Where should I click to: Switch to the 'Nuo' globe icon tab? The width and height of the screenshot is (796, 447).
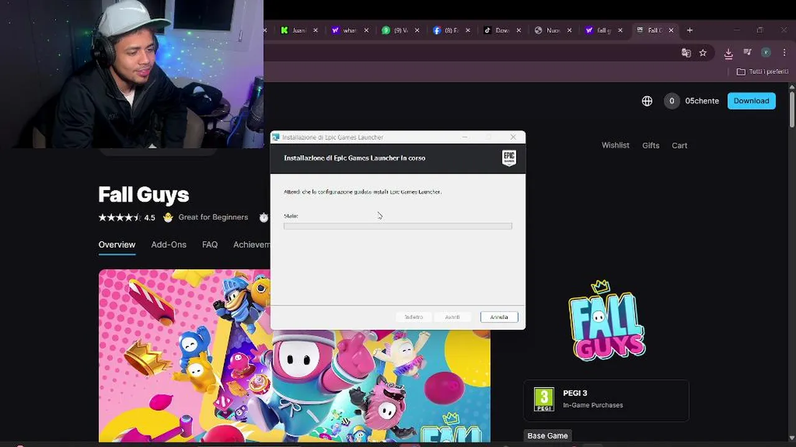(x=547, y=30)
